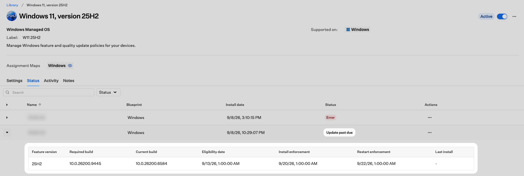Click Windows blueprint in Error row
The width and height of the screenshot is (524, 176).
coord(136,118)
